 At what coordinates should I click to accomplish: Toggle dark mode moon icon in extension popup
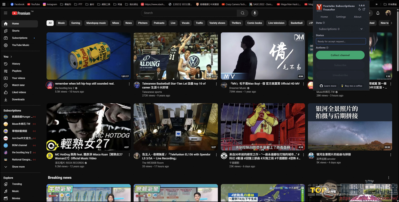[x=359, y=9]
